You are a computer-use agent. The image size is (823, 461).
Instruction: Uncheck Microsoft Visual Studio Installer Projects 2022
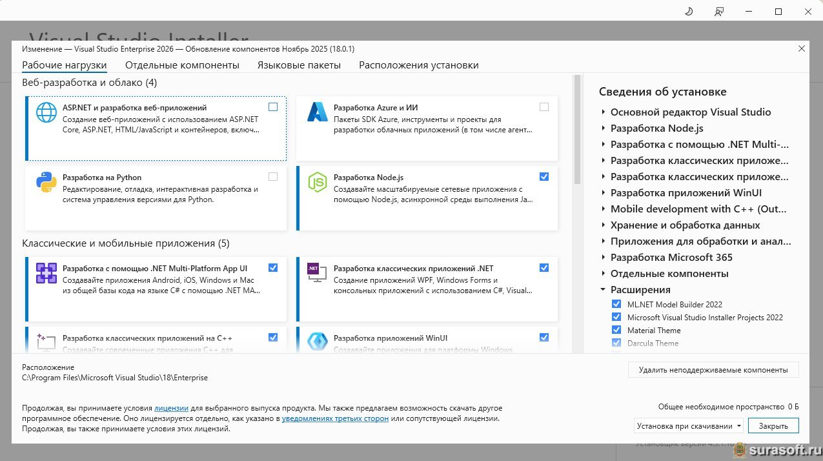pos(616,317)
